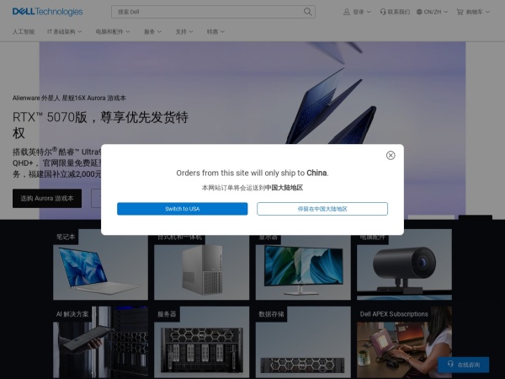
Task: Open the CN/ZH region language selector
Action: (432, 12)
